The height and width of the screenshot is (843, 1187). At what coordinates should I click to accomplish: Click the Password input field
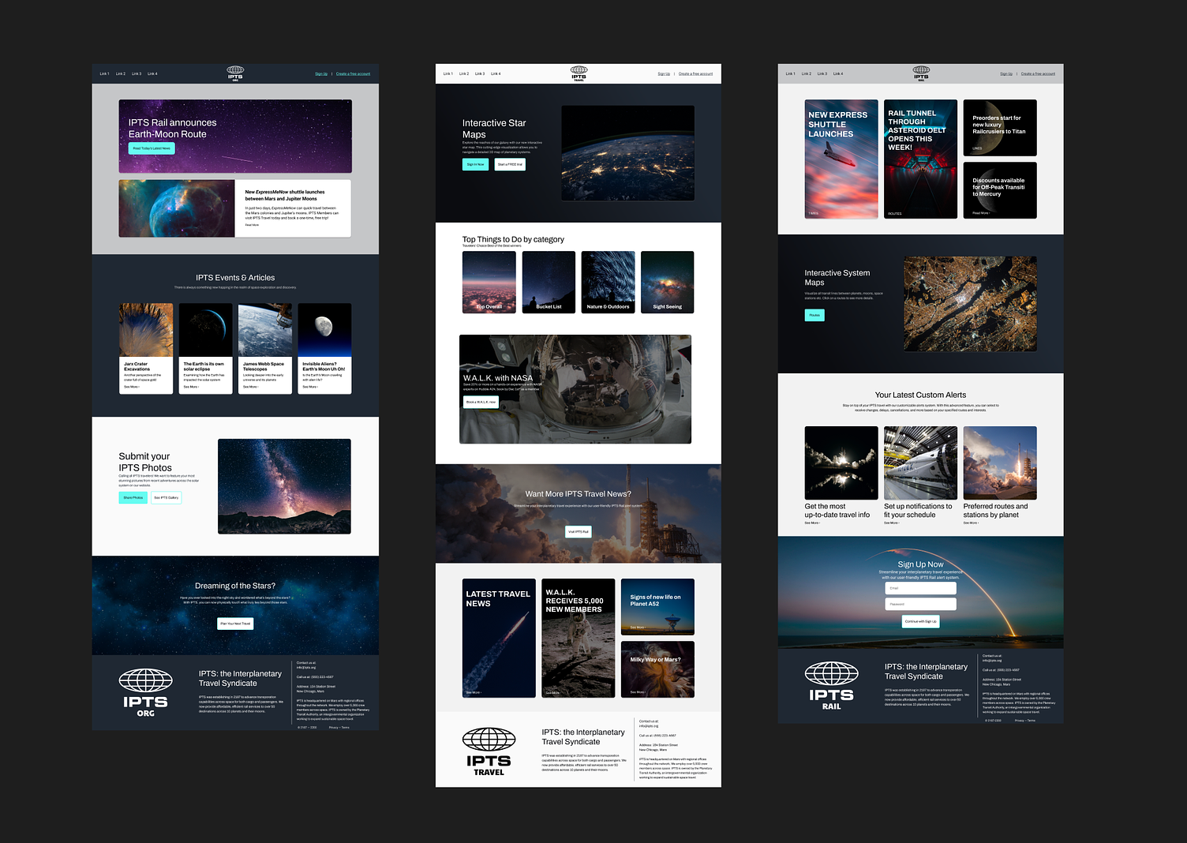[921, 604]
